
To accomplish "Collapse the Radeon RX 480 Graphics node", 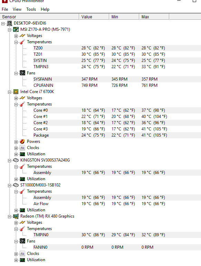I will pyautogui.click(x=9, y=217).
